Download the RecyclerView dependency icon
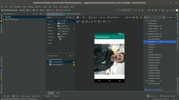 74,29
